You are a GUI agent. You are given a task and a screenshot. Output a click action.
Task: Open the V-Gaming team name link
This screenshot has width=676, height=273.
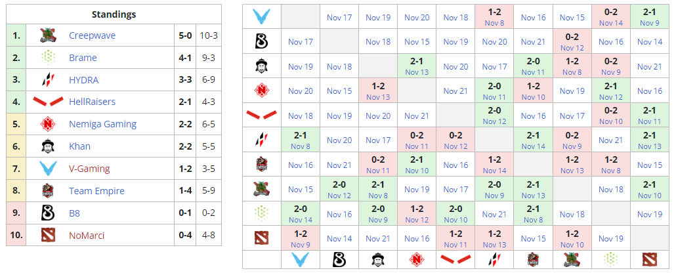point(89,169)
